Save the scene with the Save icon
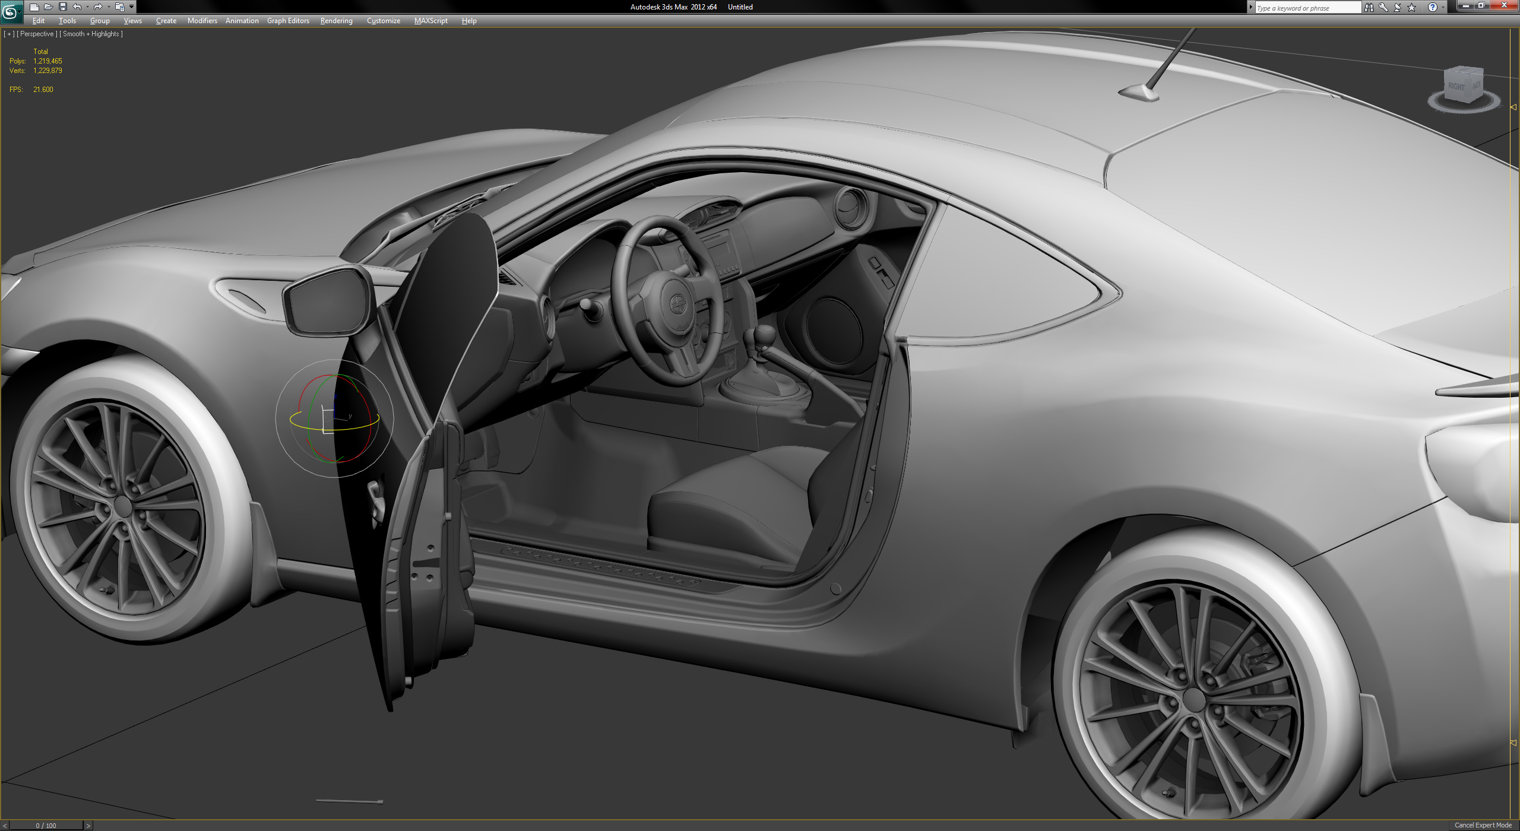Screen dimensions: 1520x831 [63, 7]
